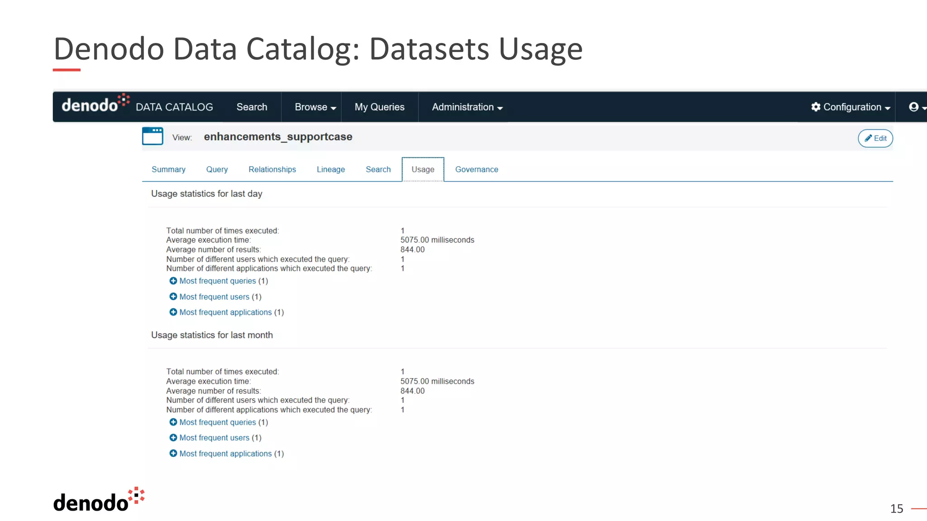Screen dimensions: 927x521
Task: Expand Most frequent applications for last month
Action: click(227, 453)
